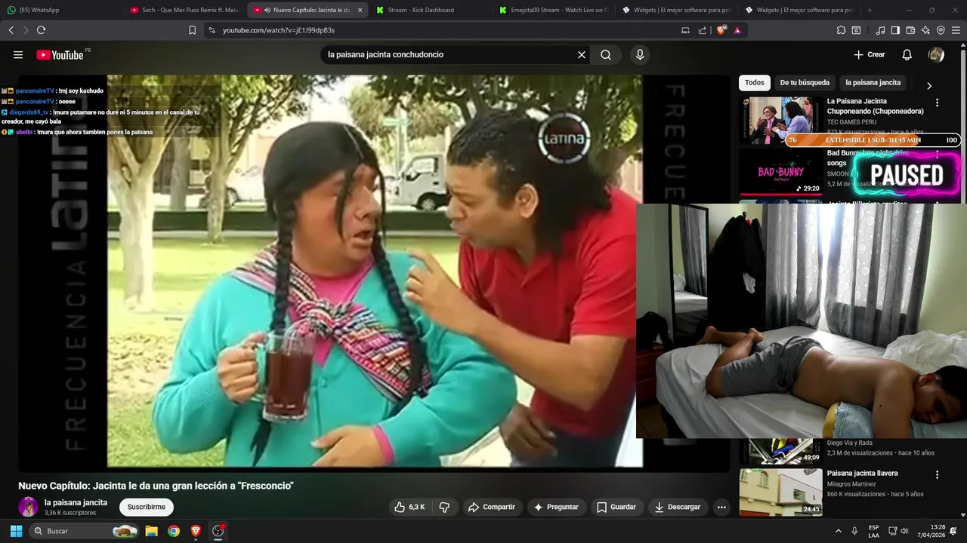This screenshot has width=967, height=543.
Task: Open browser extensions puzzle icon
Action: tap(841, 30)
